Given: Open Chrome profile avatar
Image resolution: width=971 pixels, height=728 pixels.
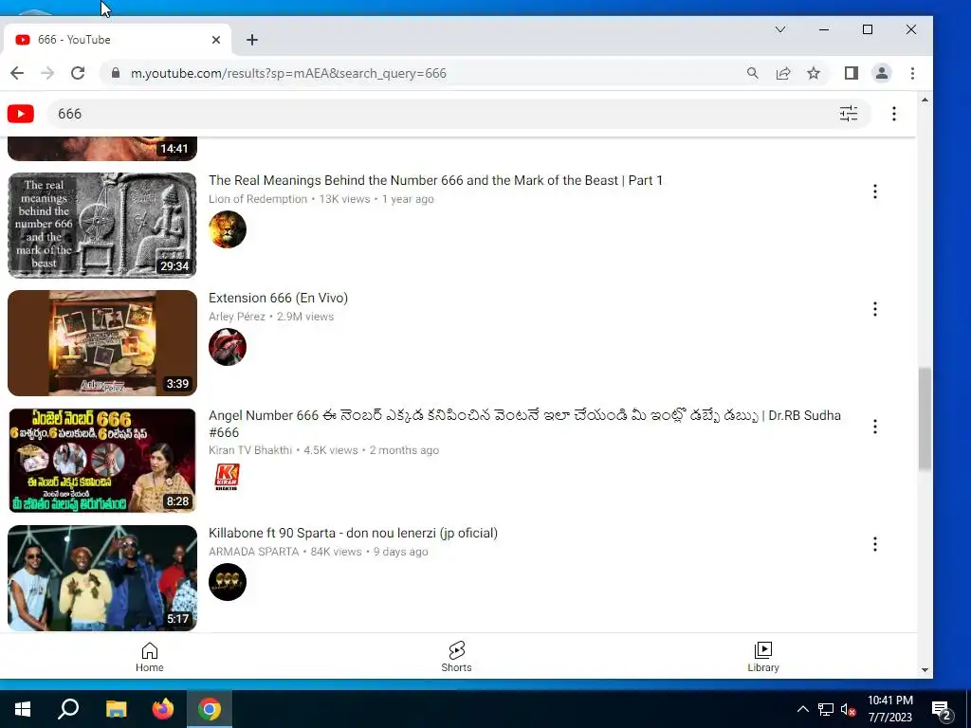Looking at the screenshot, I should (x=881, y=73).
